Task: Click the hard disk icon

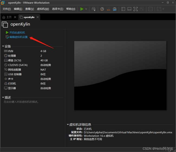Action: coord(6,60)
